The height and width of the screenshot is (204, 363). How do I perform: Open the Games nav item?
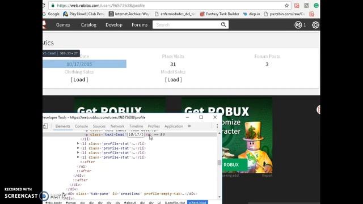[x=63, y=25]
